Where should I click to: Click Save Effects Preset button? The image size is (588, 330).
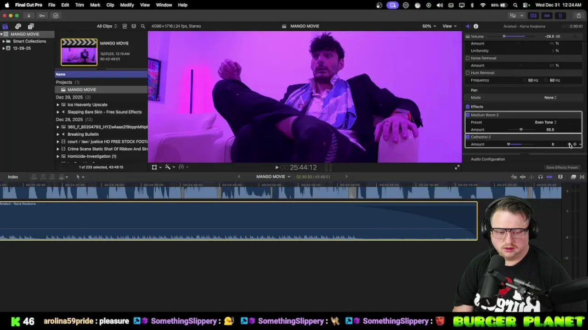point(562,168)
